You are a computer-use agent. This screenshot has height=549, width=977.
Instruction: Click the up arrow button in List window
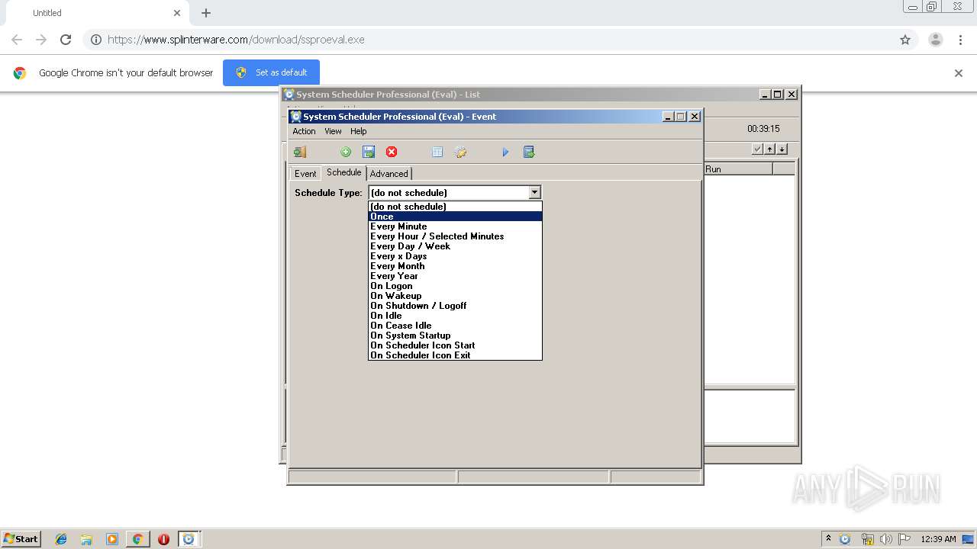click(770, 149)
